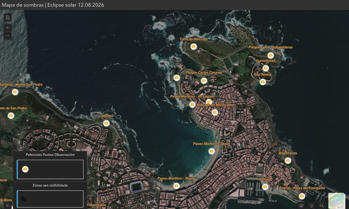Open the Parque Torre - Adormideras marker

pos(270,55)
